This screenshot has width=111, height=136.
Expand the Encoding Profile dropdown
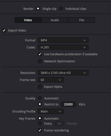click(51, 111)
